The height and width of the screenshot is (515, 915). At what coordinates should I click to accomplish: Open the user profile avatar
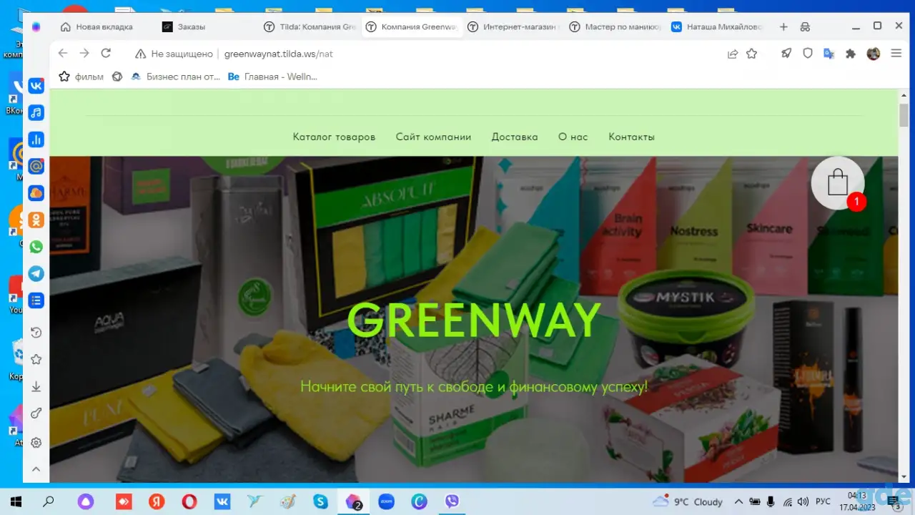(874, 54)
